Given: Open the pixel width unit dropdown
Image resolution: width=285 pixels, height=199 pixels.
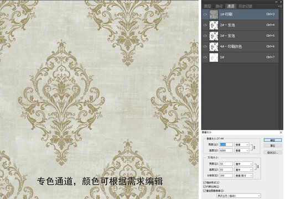Looking at the screenshot, I should pos(242,145).
